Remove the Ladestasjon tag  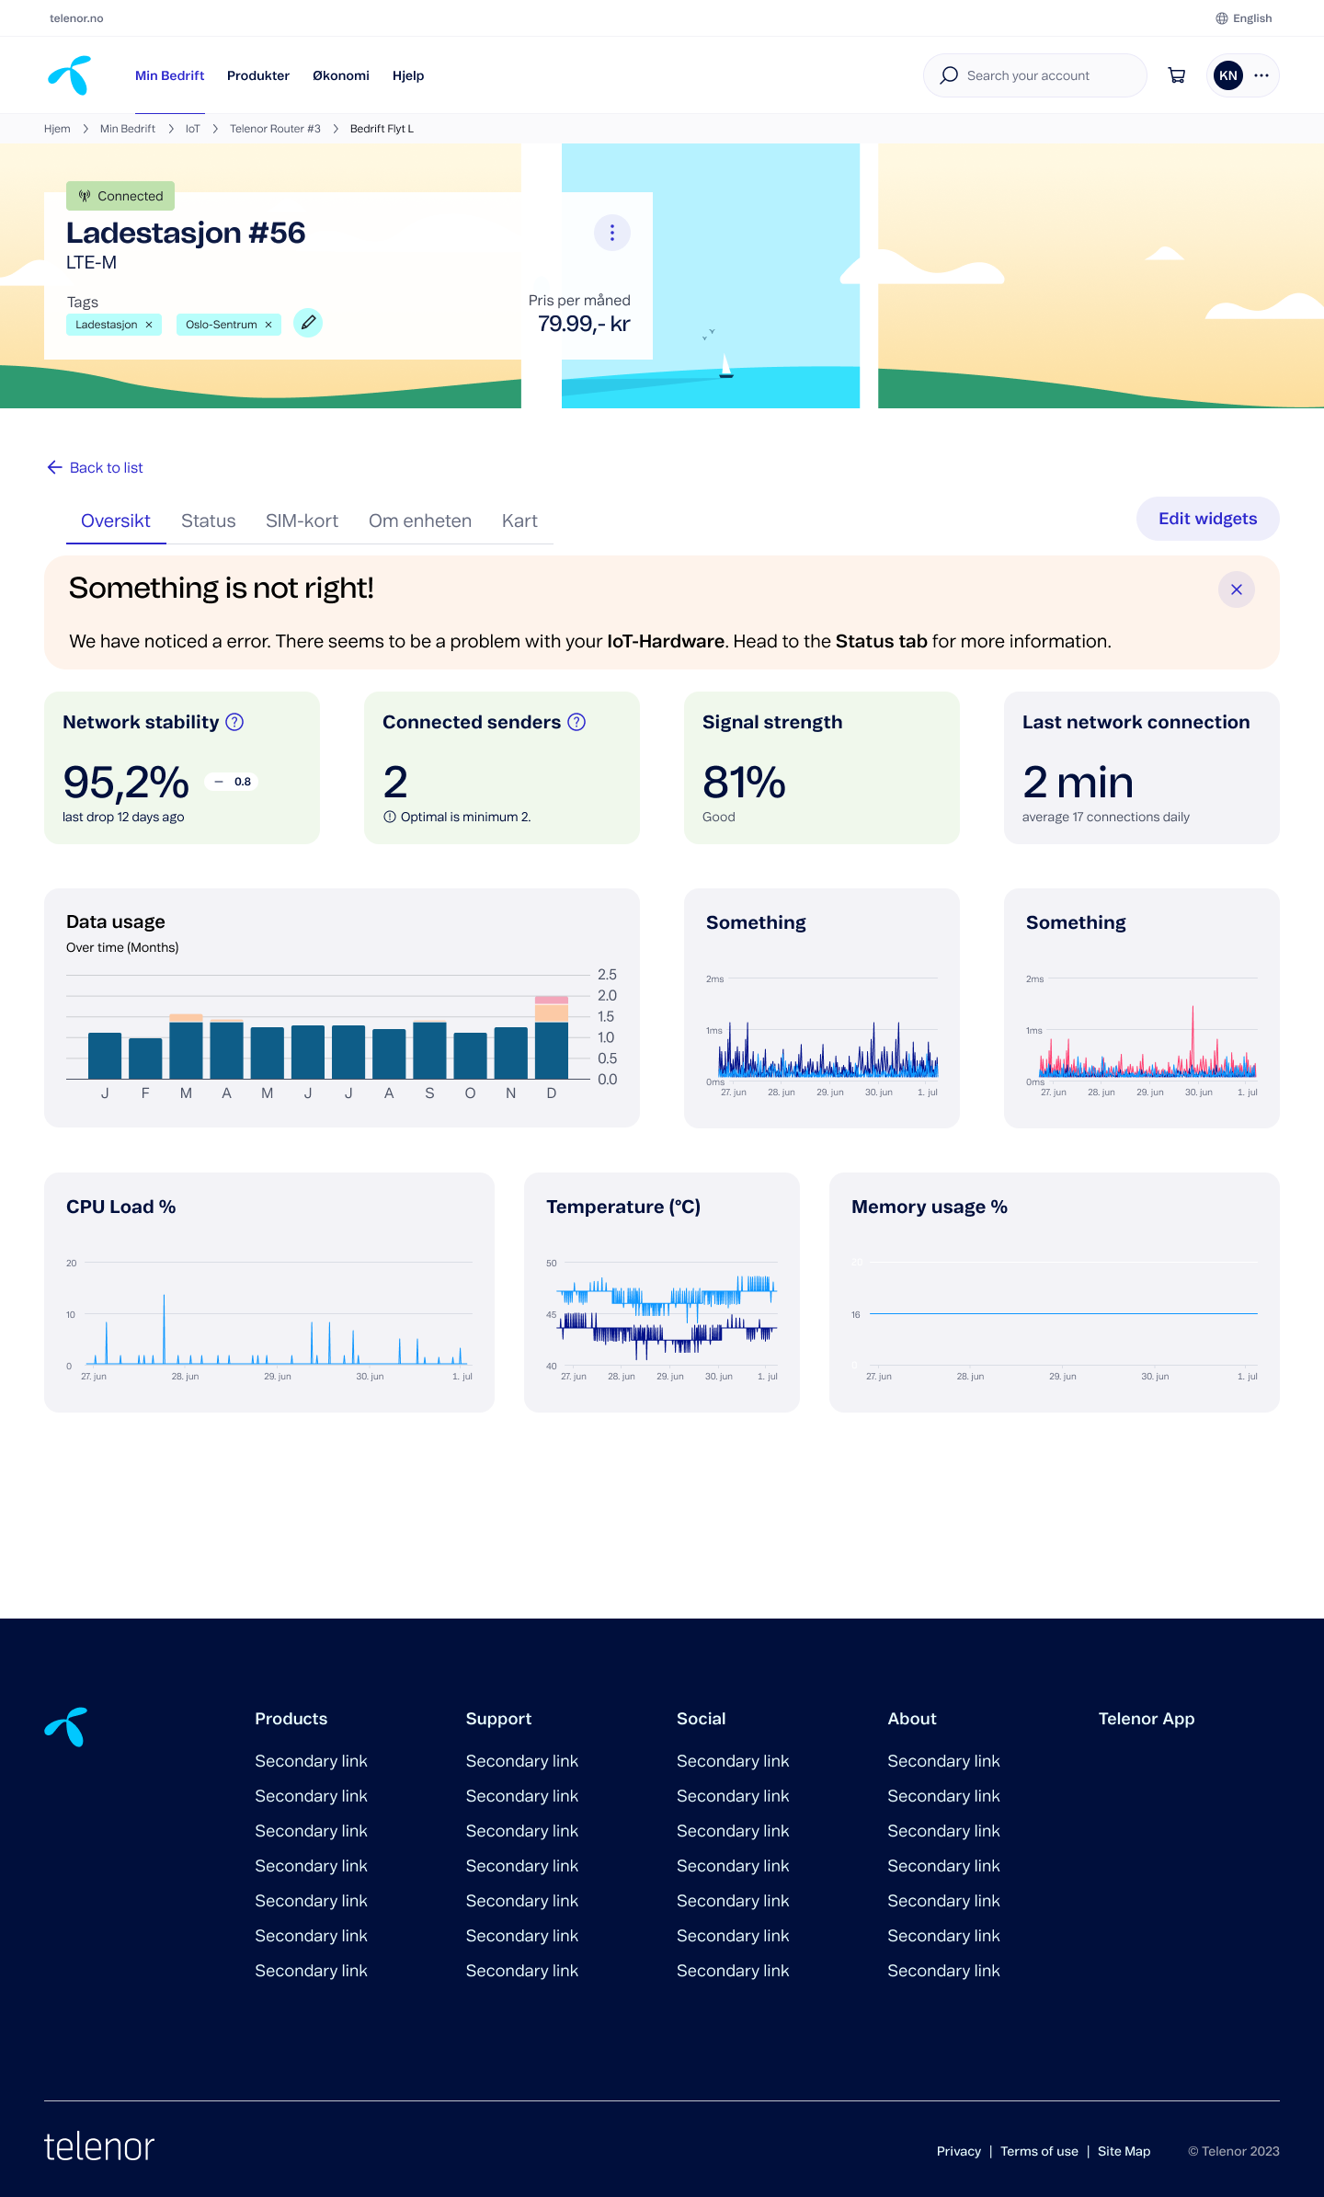point(149,325)
